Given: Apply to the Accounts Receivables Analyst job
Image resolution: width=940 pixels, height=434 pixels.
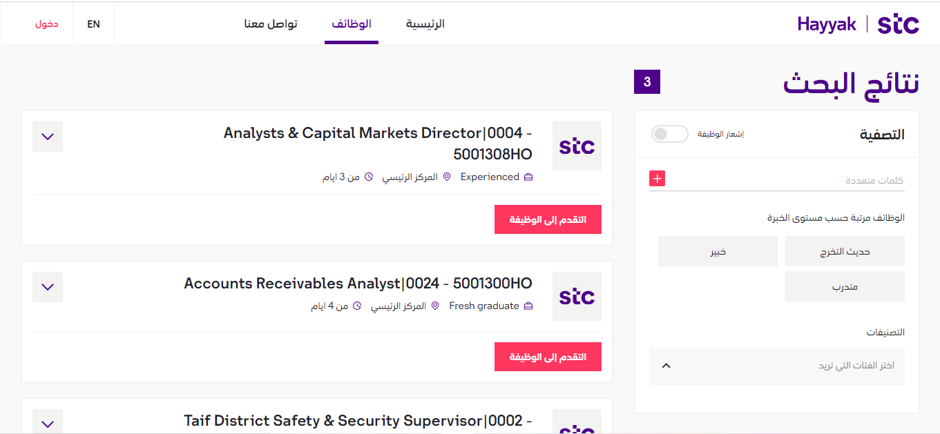Looking at the screenshot, I should point(548,357).
